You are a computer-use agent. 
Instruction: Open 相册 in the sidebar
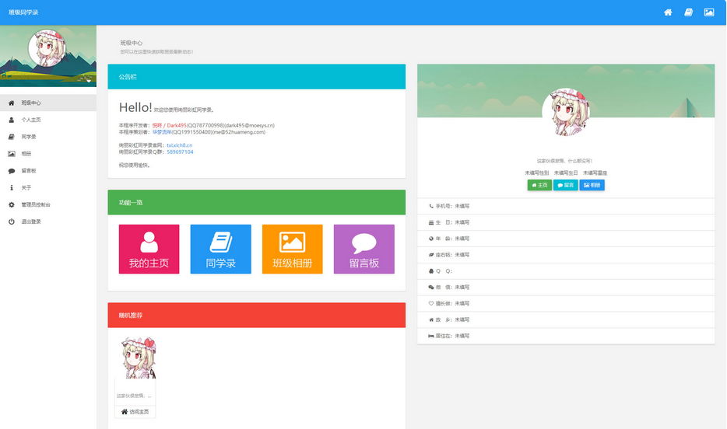48,154
